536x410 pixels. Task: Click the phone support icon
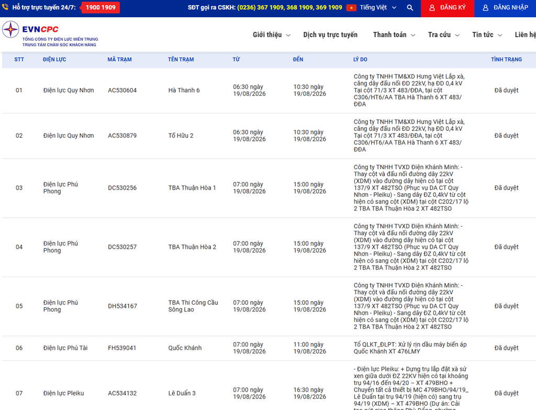[5, 7]
